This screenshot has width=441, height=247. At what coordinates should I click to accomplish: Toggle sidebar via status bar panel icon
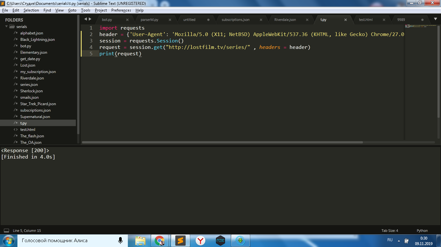tap(6, 231)
